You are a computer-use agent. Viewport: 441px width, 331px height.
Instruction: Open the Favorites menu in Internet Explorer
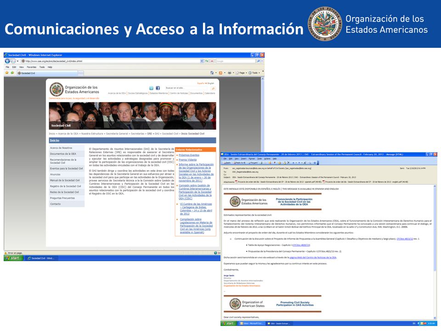click(x=32, y=67)
